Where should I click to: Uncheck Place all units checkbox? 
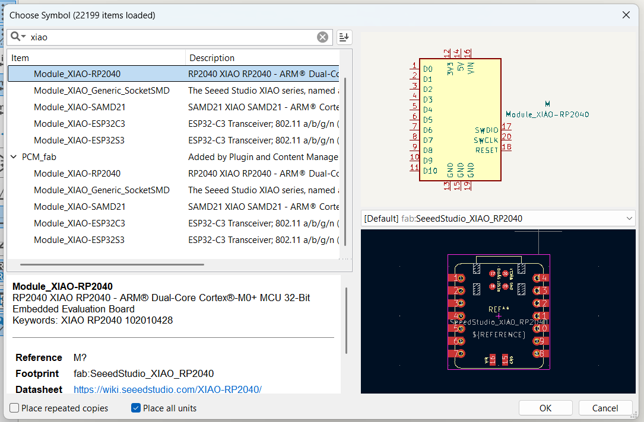(x=136, y=408)
